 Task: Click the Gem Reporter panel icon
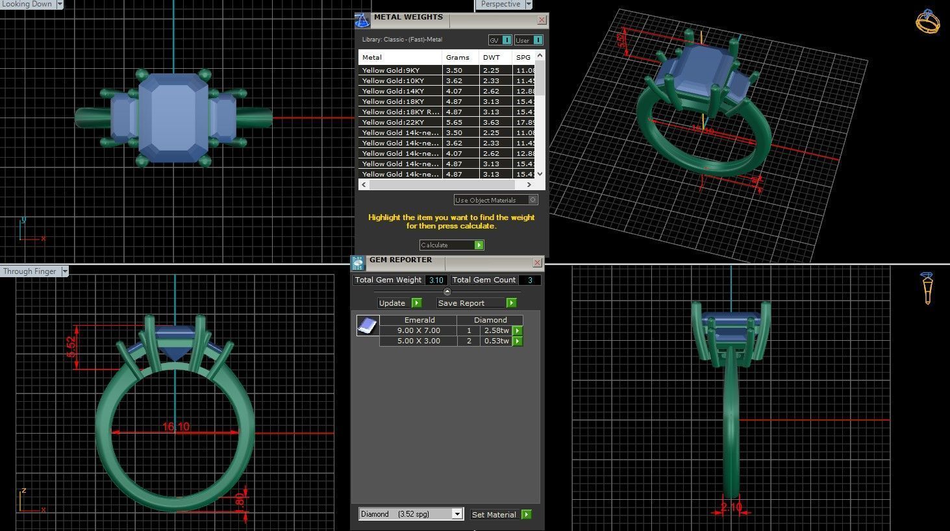pos(358,263)
